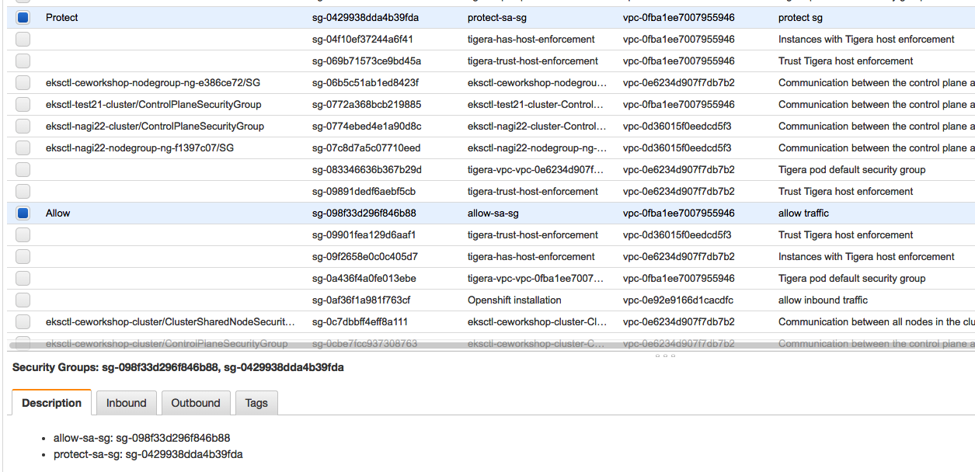The height and width of the screenshot is (472, 975).
Task: Click group ID sg-0a436f4a0fe013ebe
Action: pos(364,278)
